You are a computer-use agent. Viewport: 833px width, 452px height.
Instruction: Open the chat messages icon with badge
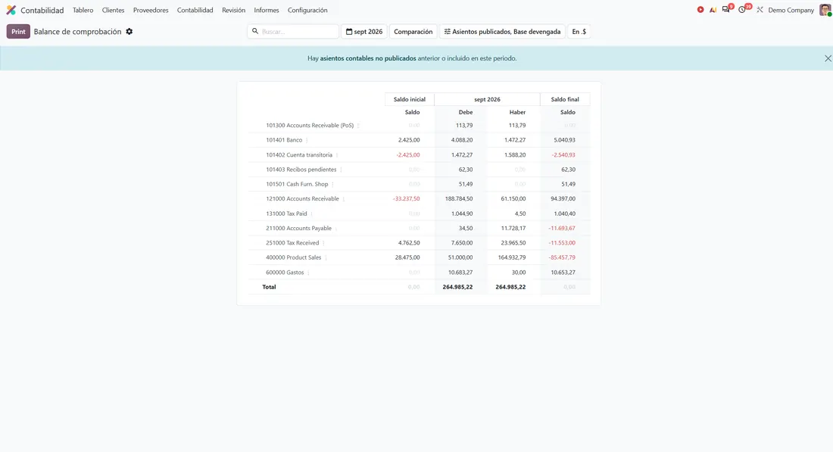(x=726, y=10)
